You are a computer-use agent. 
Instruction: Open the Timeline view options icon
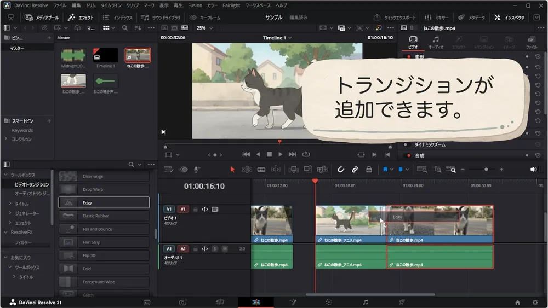point(169,170)
